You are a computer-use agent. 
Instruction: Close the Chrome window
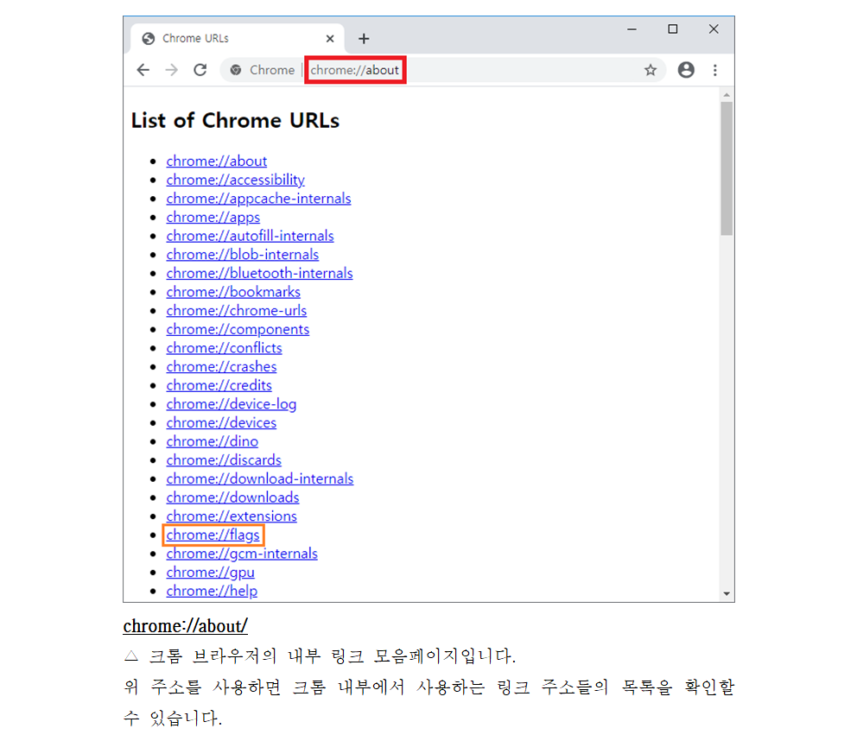[714, 29]
